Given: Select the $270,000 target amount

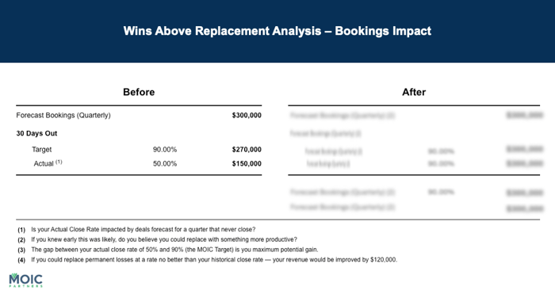Looking at the screenshot, I should point(247,149).
